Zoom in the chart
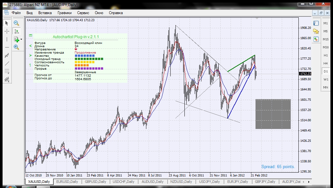This screenshot has height=188, width=333. (16, 47)
